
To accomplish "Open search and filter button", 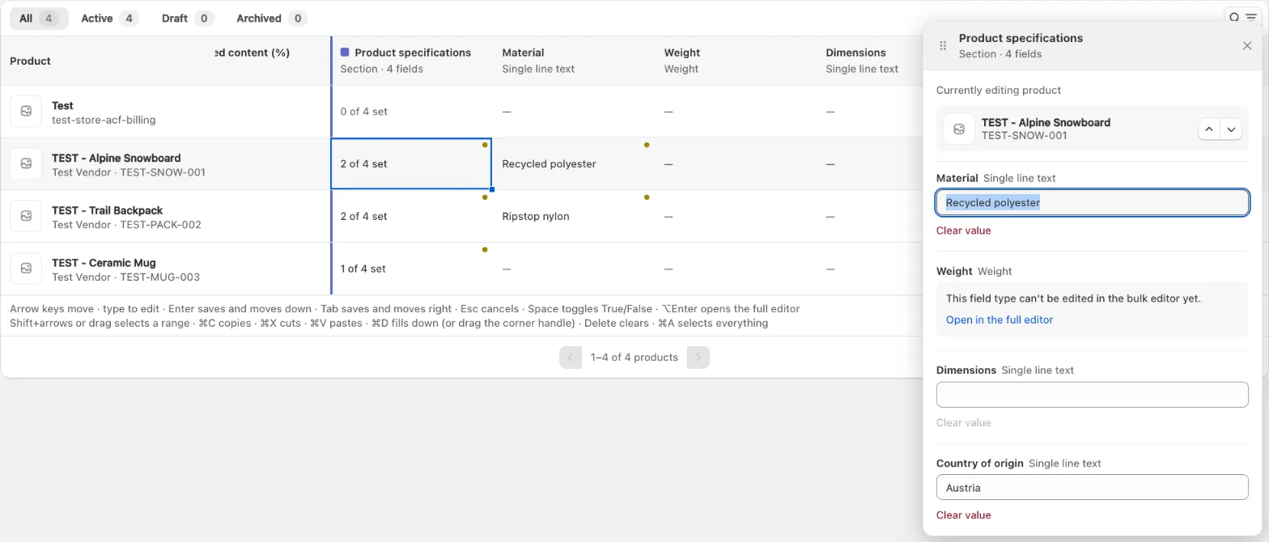I will pos(1242,18).
